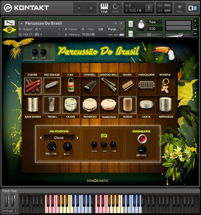Image resolution: width=201 pixels, height=215 pixels.
Task: Open the Midi Ch dropdown
Action: pos(40,35)
